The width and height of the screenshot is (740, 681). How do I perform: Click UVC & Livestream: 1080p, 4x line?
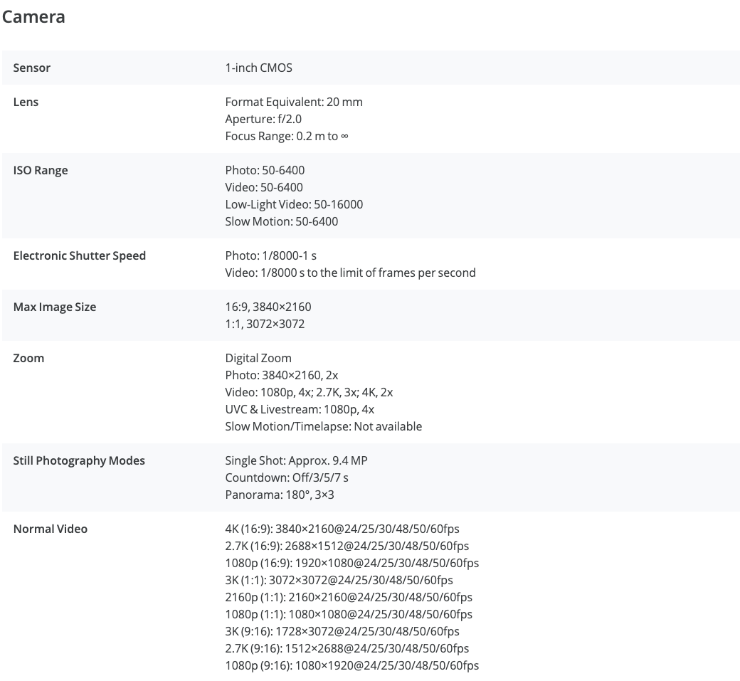coord(300,409)
